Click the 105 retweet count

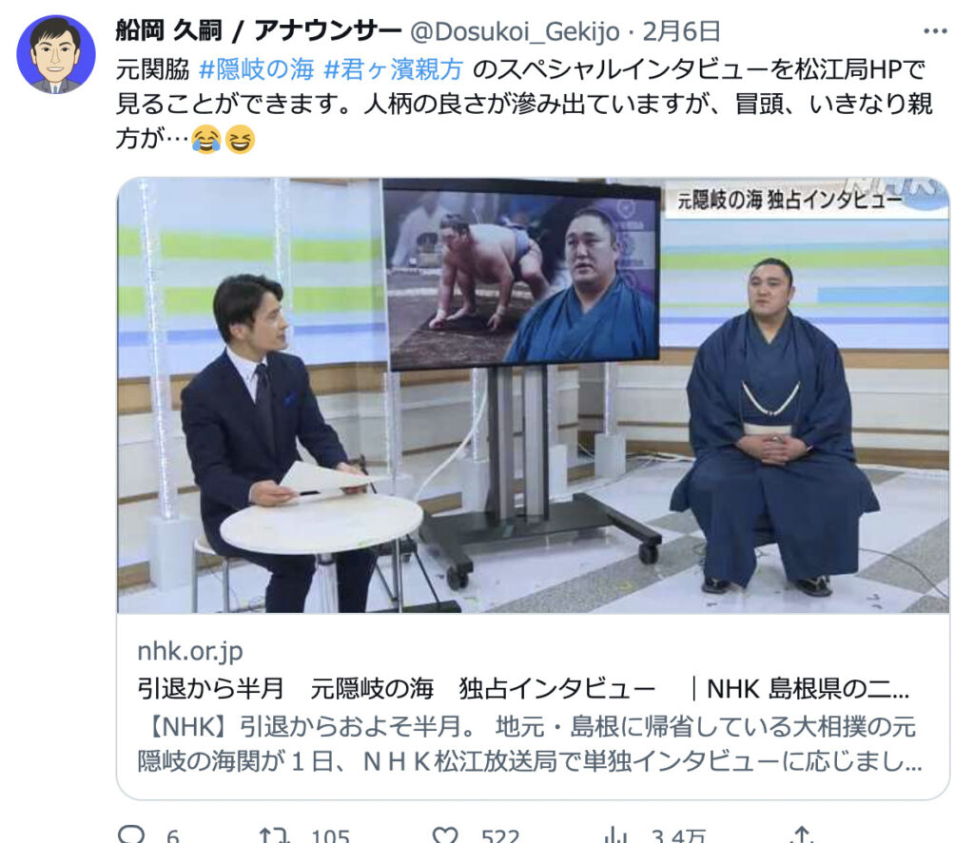[x=330, y=835]
